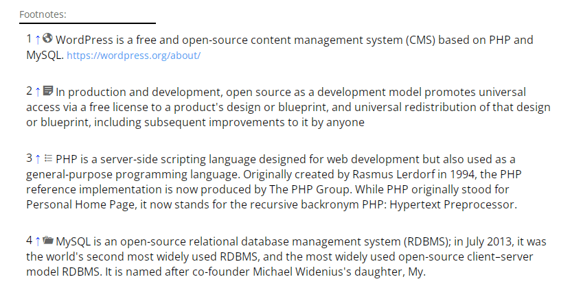
Task: Go back using footnote 4 up arrow
Action: click(38, 241)
